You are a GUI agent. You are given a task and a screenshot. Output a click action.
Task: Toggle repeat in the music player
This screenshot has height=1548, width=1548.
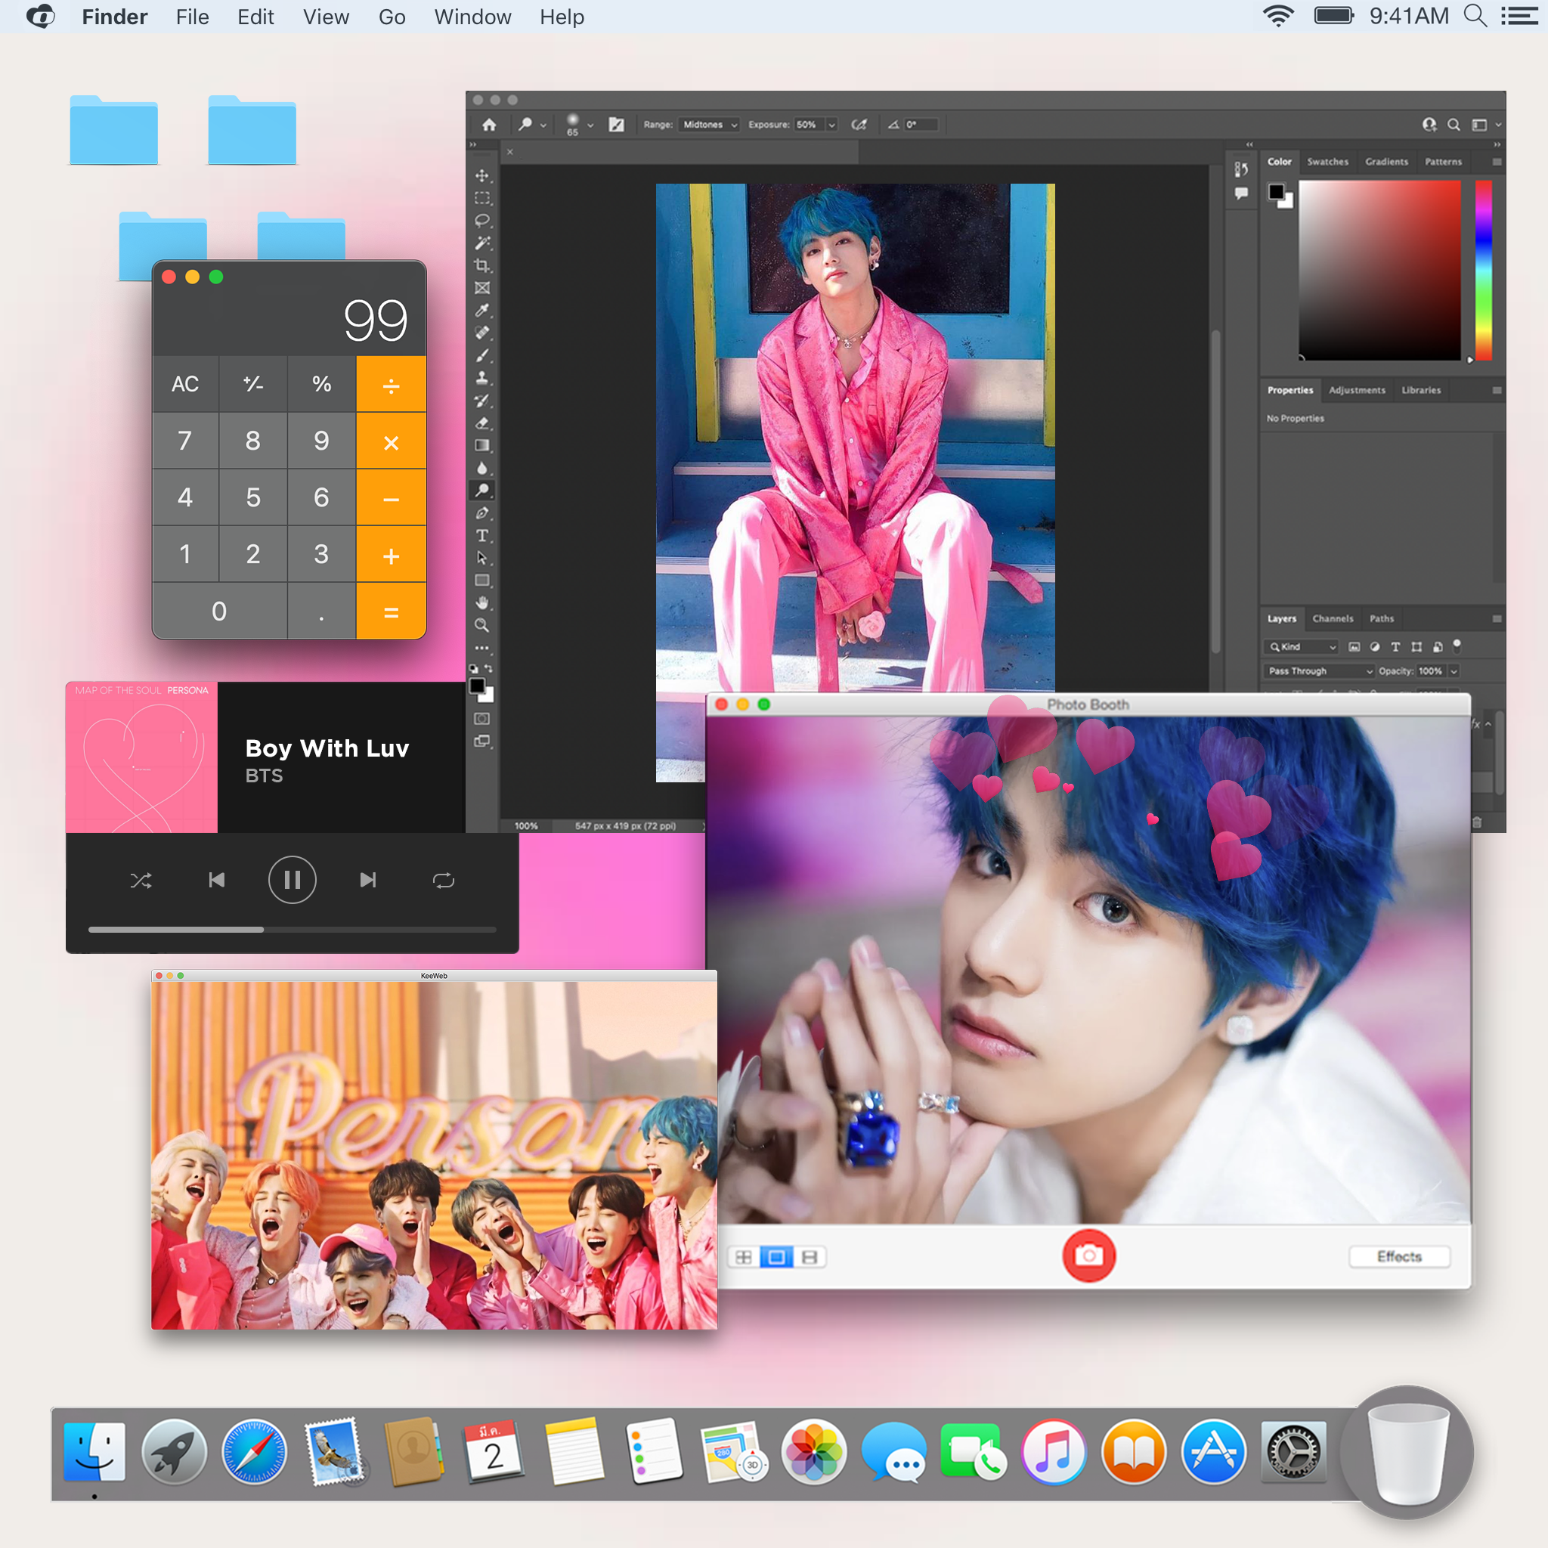(x=443, y=881)
